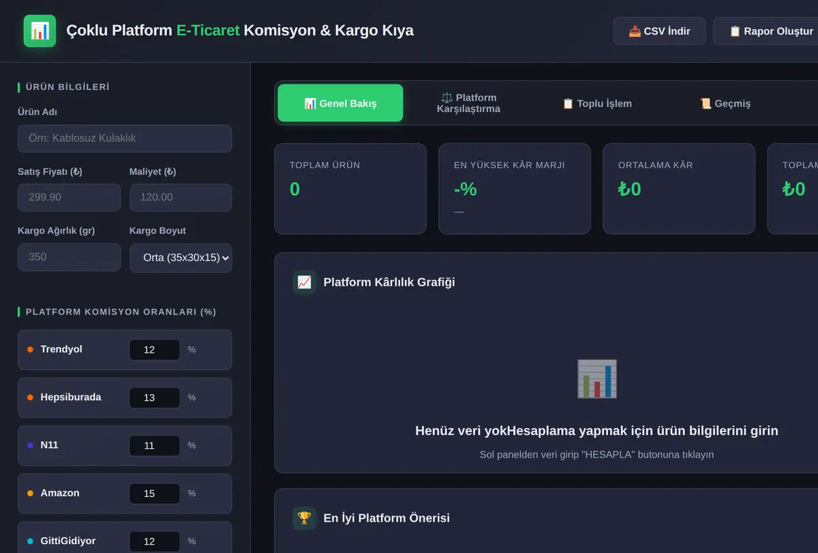Click the Platform Kârlılık Grafiği chart icon
Screen dimensions: 818x553
pos(304,282)
